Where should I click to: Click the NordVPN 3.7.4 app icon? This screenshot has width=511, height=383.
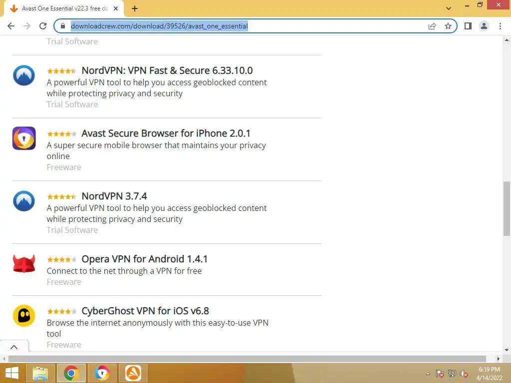coord(24,201)
